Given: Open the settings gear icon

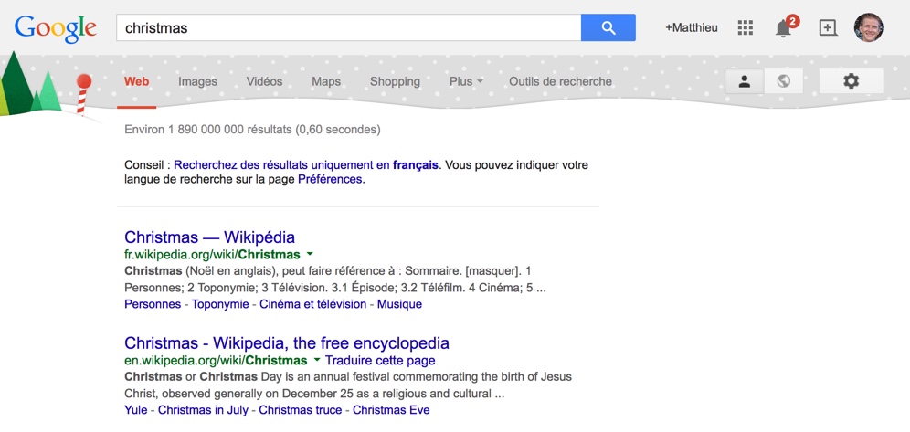Looking at the screenshot, I should tap(851, 81).
